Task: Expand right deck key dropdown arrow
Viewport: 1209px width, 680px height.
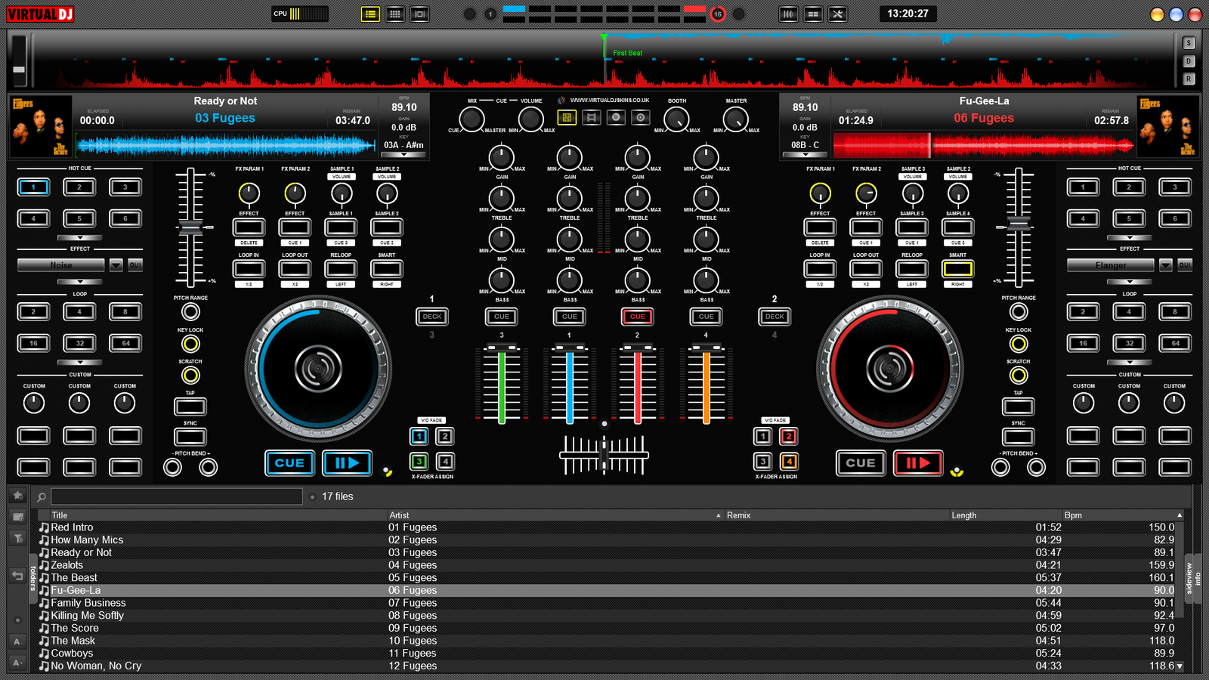Action: point(805,154)
